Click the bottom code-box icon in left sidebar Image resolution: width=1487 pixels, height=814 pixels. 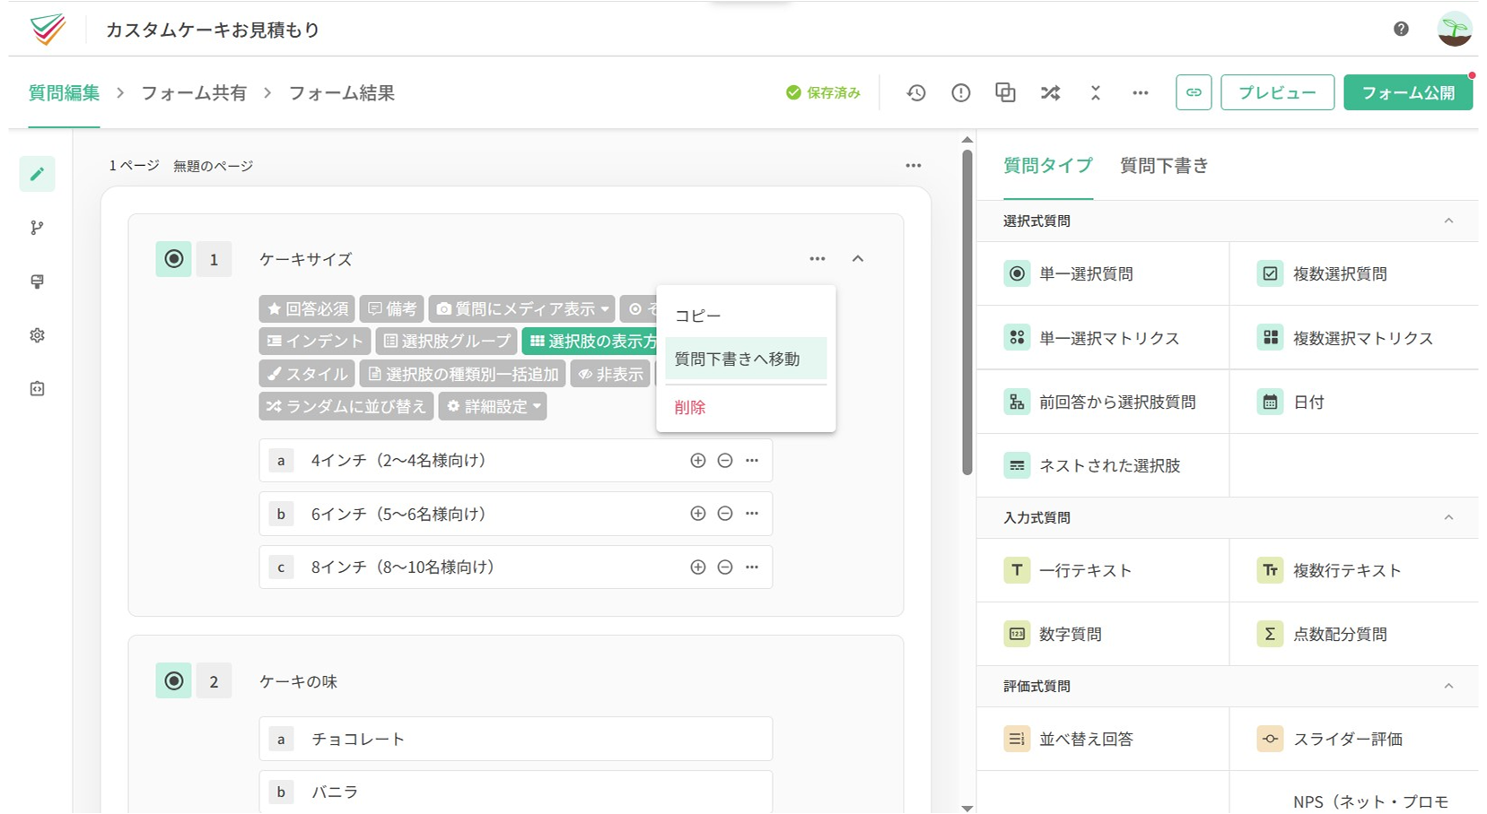pyautogui.click(x=37, y=388)
